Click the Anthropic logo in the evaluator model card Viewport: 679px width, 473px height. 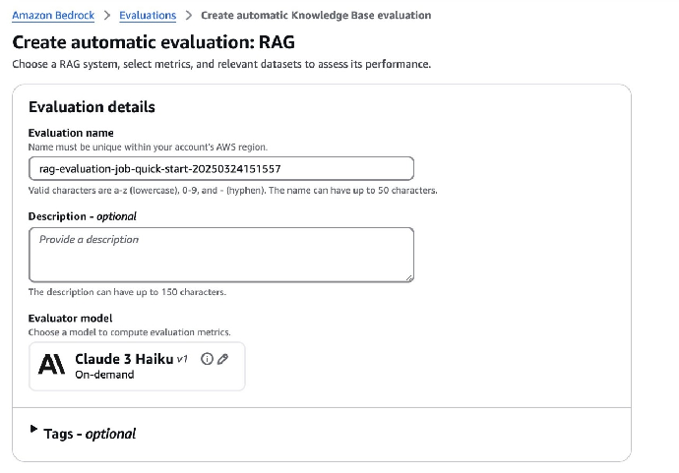pyautogui.click(x=51, y=366)
